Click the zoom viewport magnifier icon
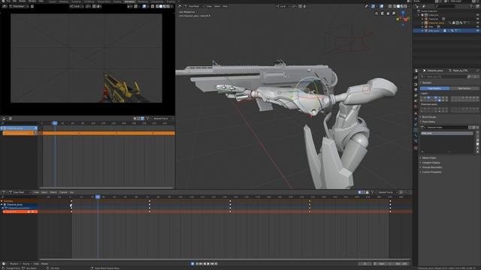This screenshot has height=270, width=481. pyautogui.click(x=394, y=13)
